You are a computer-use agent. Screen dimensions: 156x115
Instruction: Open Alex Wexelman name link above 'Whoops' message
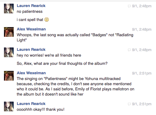tap(31, 29)
